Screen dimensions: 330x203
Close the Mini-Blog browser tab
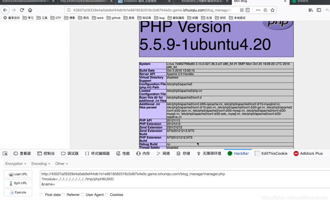point(285,1)
